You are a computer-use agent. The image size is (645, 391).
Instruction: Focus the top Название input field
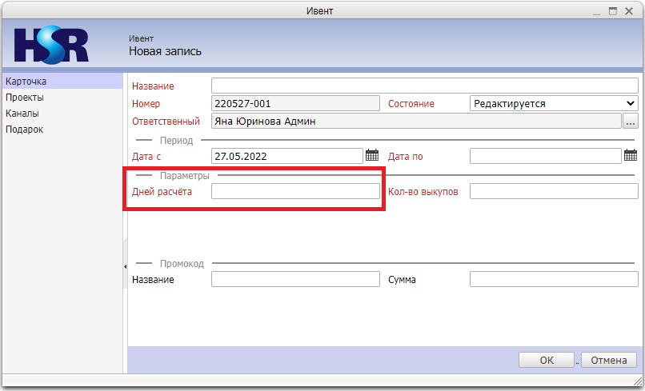424,86
